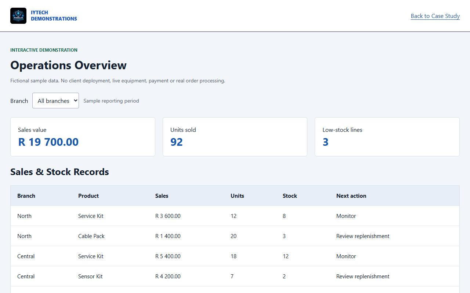Click the Sales column header
The height and width of the screenshot is (293, 470).
coord(162,196)
